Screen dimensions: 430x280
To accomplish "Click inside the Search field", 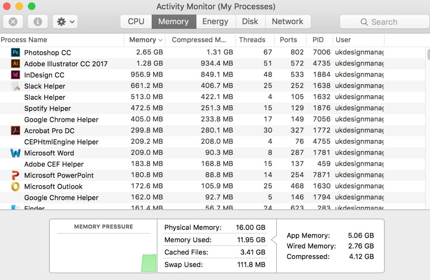I will (x=384, y=21).
